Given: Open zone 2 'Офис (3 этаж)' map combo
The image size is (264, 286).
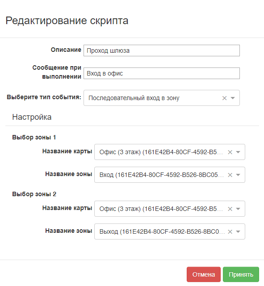Looking at the screenshot, I should [170, 209].
